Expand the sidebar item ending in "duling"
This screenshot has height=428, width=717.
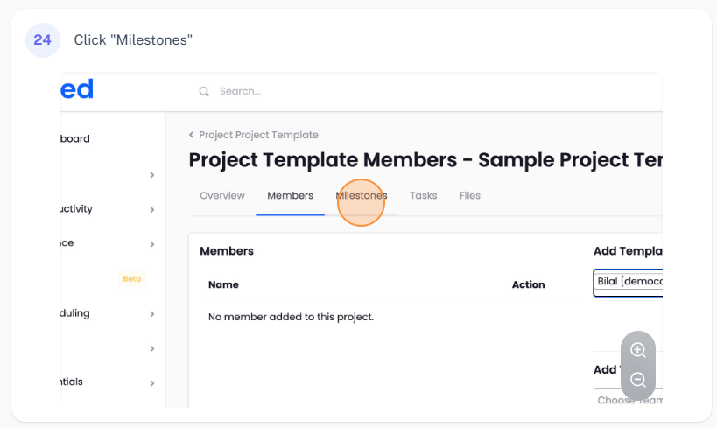point(151,313)
